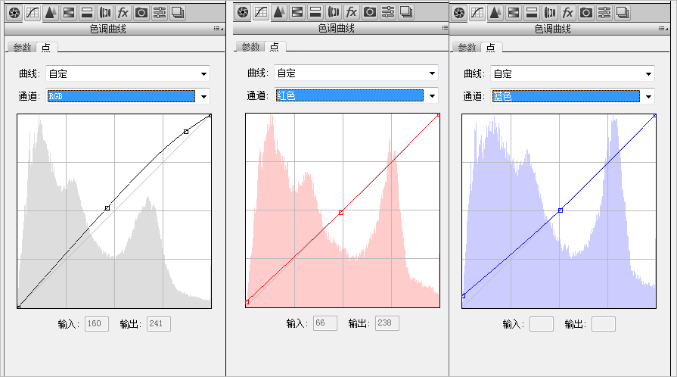
Task: Open Basic panel icon in 红色 channel panel
Action: (243, 12)
